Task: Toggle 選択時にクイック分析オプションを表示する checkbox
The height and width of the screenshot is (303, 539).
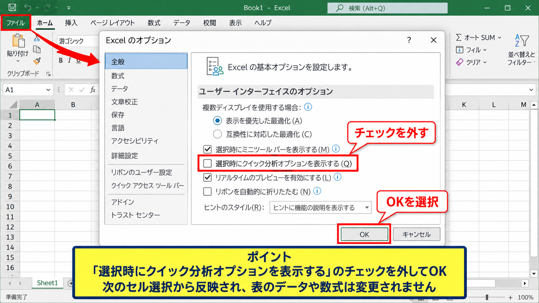Action: (x=208, y=164)
